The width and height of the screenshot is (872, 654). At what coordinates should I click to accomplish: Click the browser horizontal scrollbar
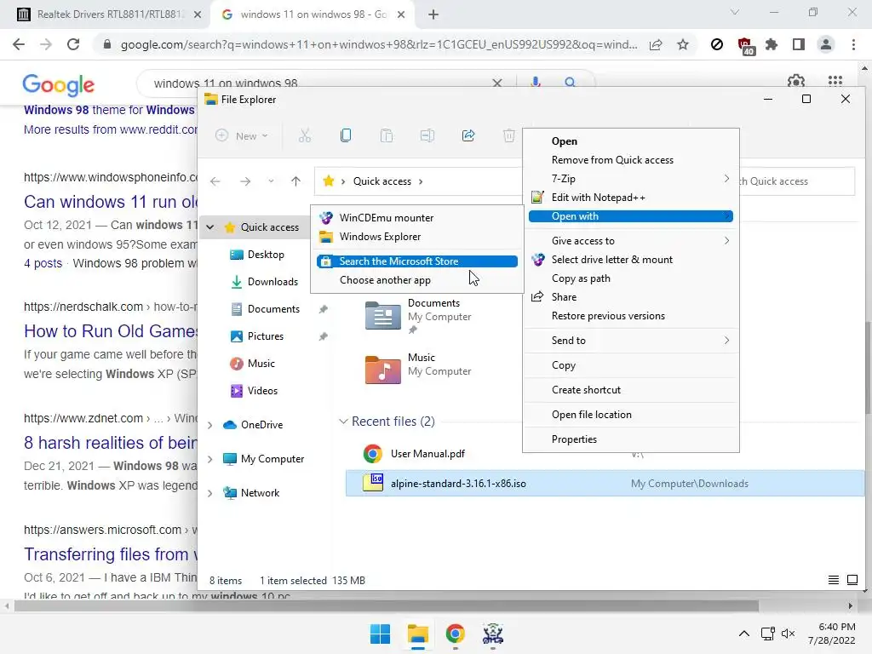(x=387, y=606)
